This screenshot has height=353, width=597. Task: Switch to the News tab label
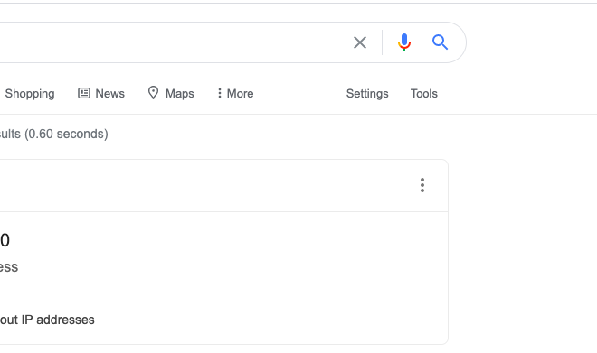click(x=109, y=94)
